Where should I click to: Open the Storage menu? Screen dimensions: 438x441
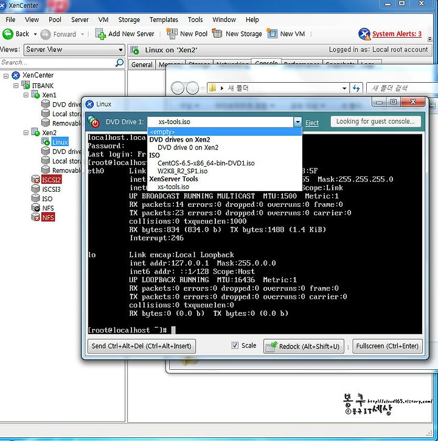click(129, 19)
